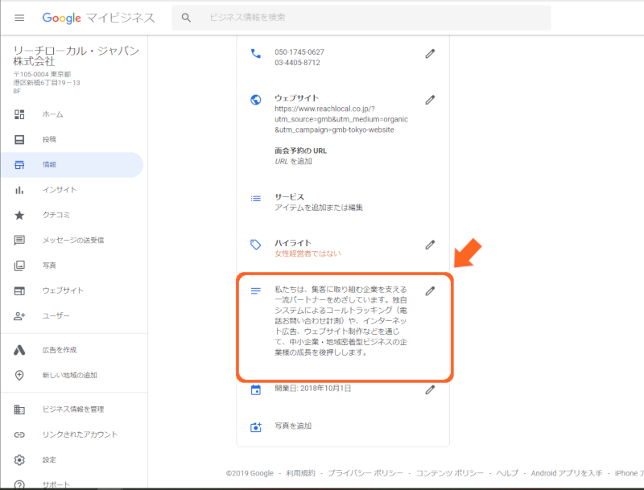The width and height of the screenshot is (644, 490).
Task: Edit the website URL with pencil icon
Action: [430, 100]
